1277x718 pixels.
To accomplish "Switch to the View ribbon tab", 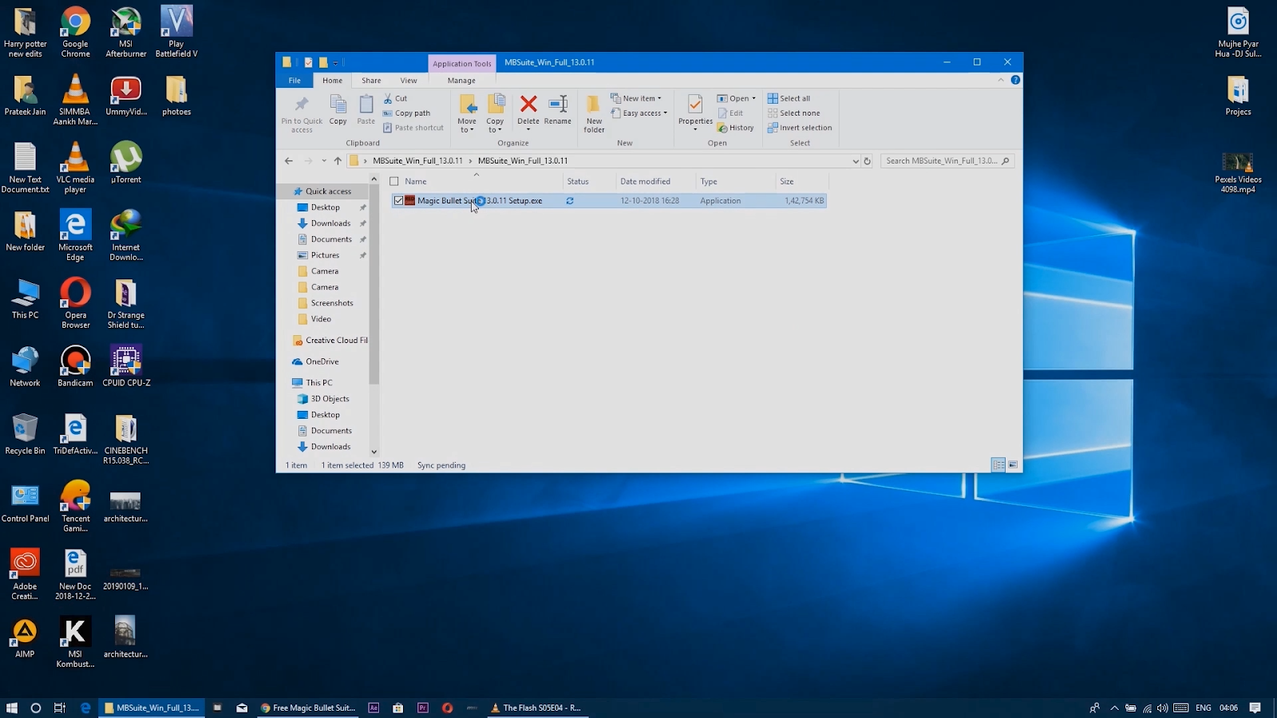I will coord(409,81).
